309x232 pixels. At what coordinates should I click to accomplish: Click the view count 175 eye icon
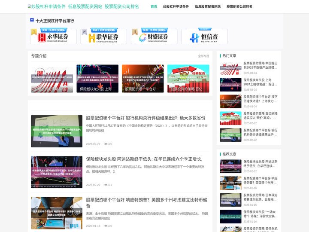click(x=106, y=144)
